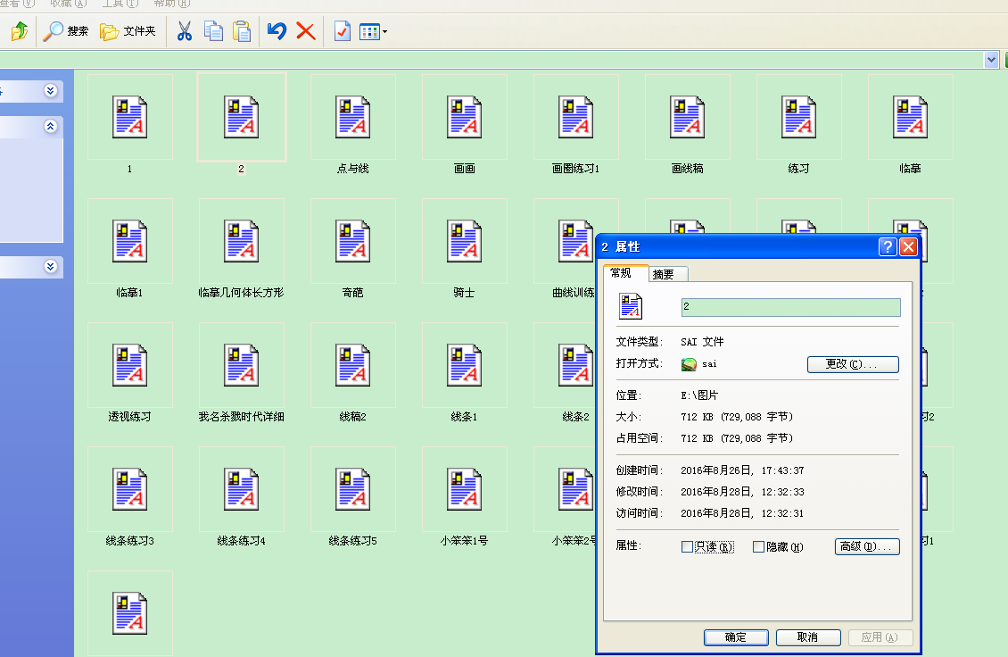Open the Views dropdown arrow on toolbar
This screenshot has height=657, width=1008.
tap(384, 31)
